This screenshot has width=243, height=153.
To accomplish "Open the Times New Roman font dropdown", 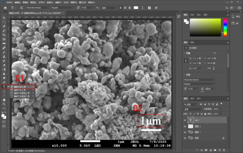I will tap(38, 7).
